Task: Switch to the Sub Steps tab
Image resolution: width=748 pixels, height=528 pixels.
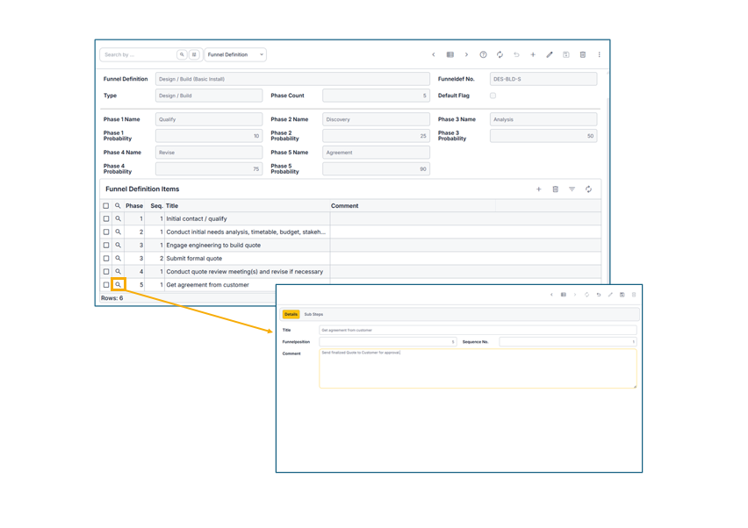Action: [x=313, y=314]
